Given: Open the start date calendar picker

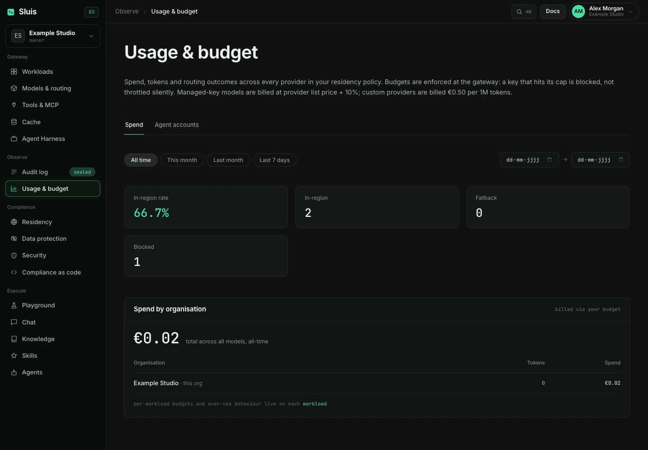Looking at the screenshot, I should (549, 160).
